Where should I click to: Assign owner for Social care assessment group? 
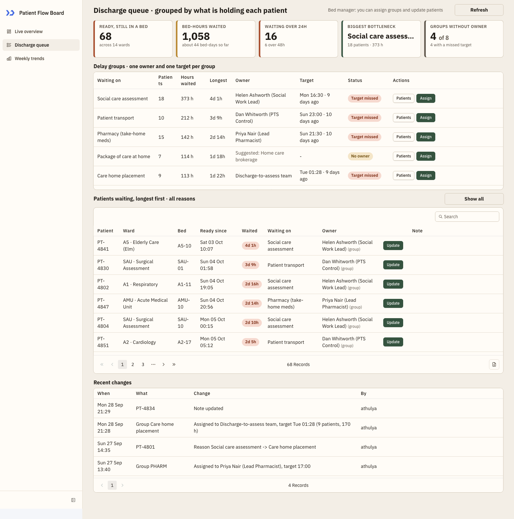click(426, 98)
